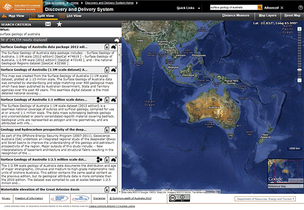Email the search criteria via envelope icon
Screen dimensions: 304x210
[x=48, y=24]
